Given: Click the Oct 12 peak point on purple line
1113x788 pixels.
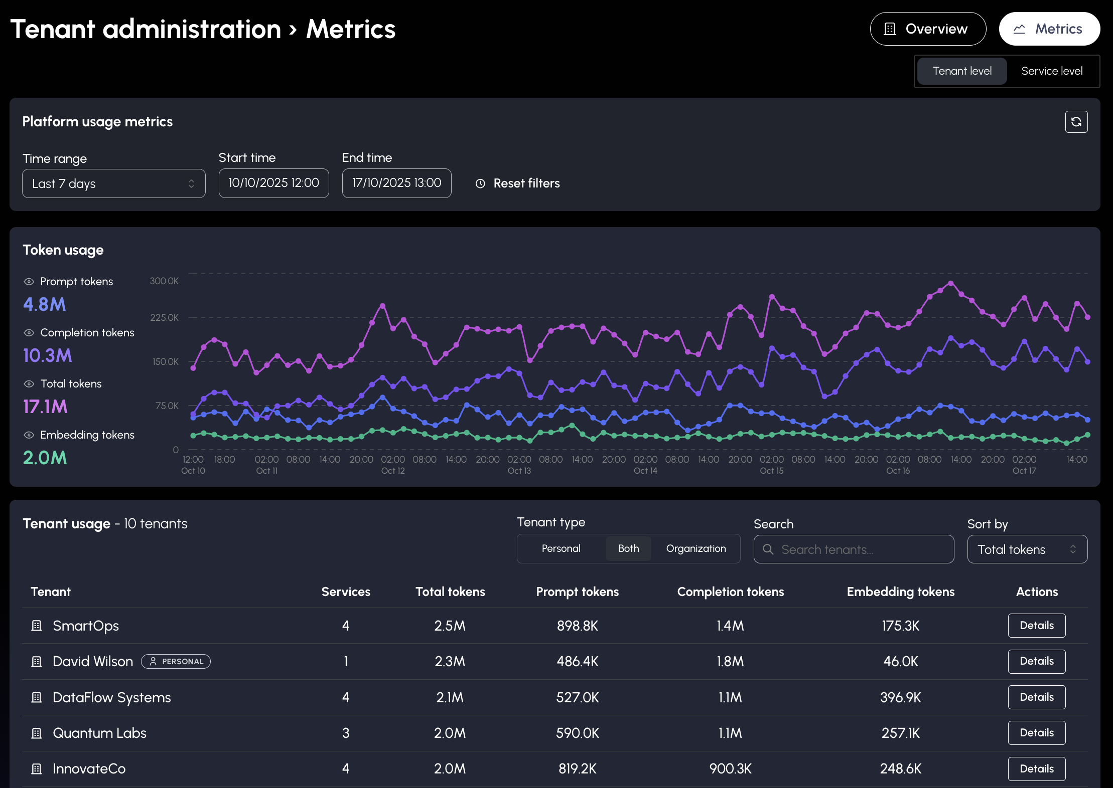Looking at the screenshot, I should pos(383,305).
